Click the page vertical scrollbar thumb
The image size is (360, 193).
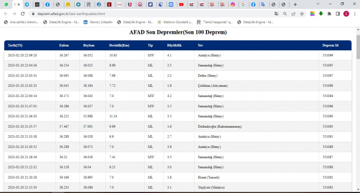click(x=358, y=47)
